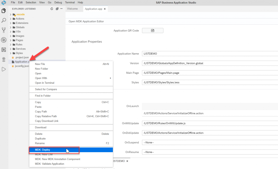Choose Select for Compare
278x169 pixels.
(71, 89)
